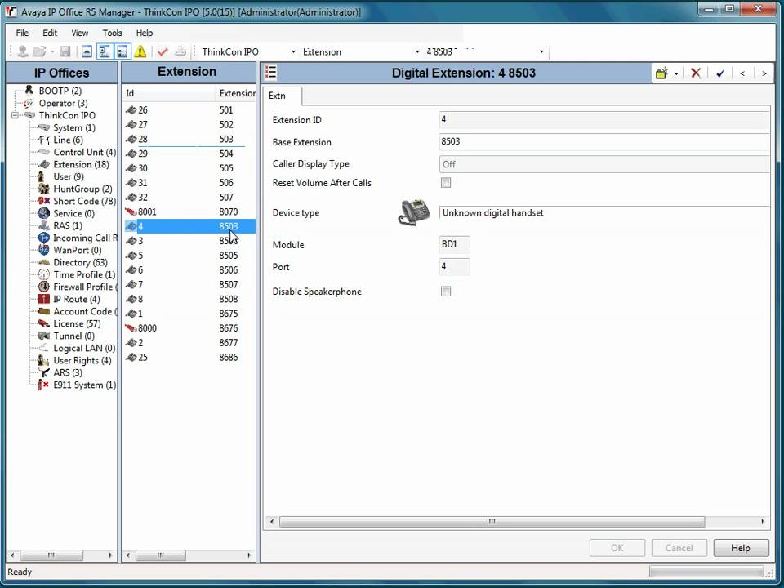Toggle Disable Speakerphone checkbox

(446, 291)
